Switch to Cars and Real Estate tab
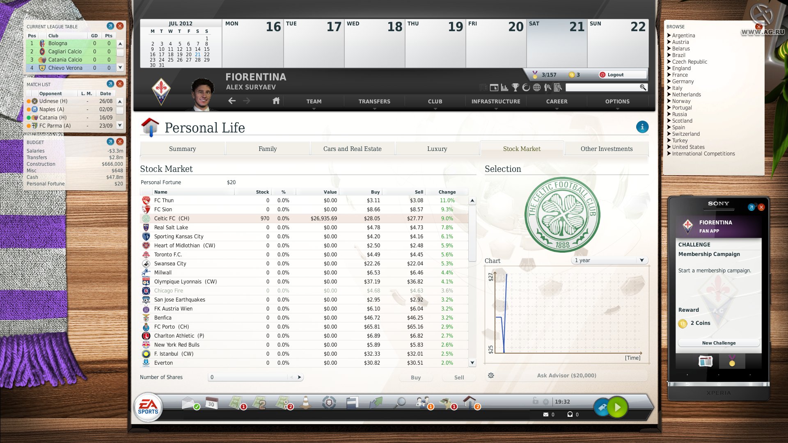 (x=352, y=149)
